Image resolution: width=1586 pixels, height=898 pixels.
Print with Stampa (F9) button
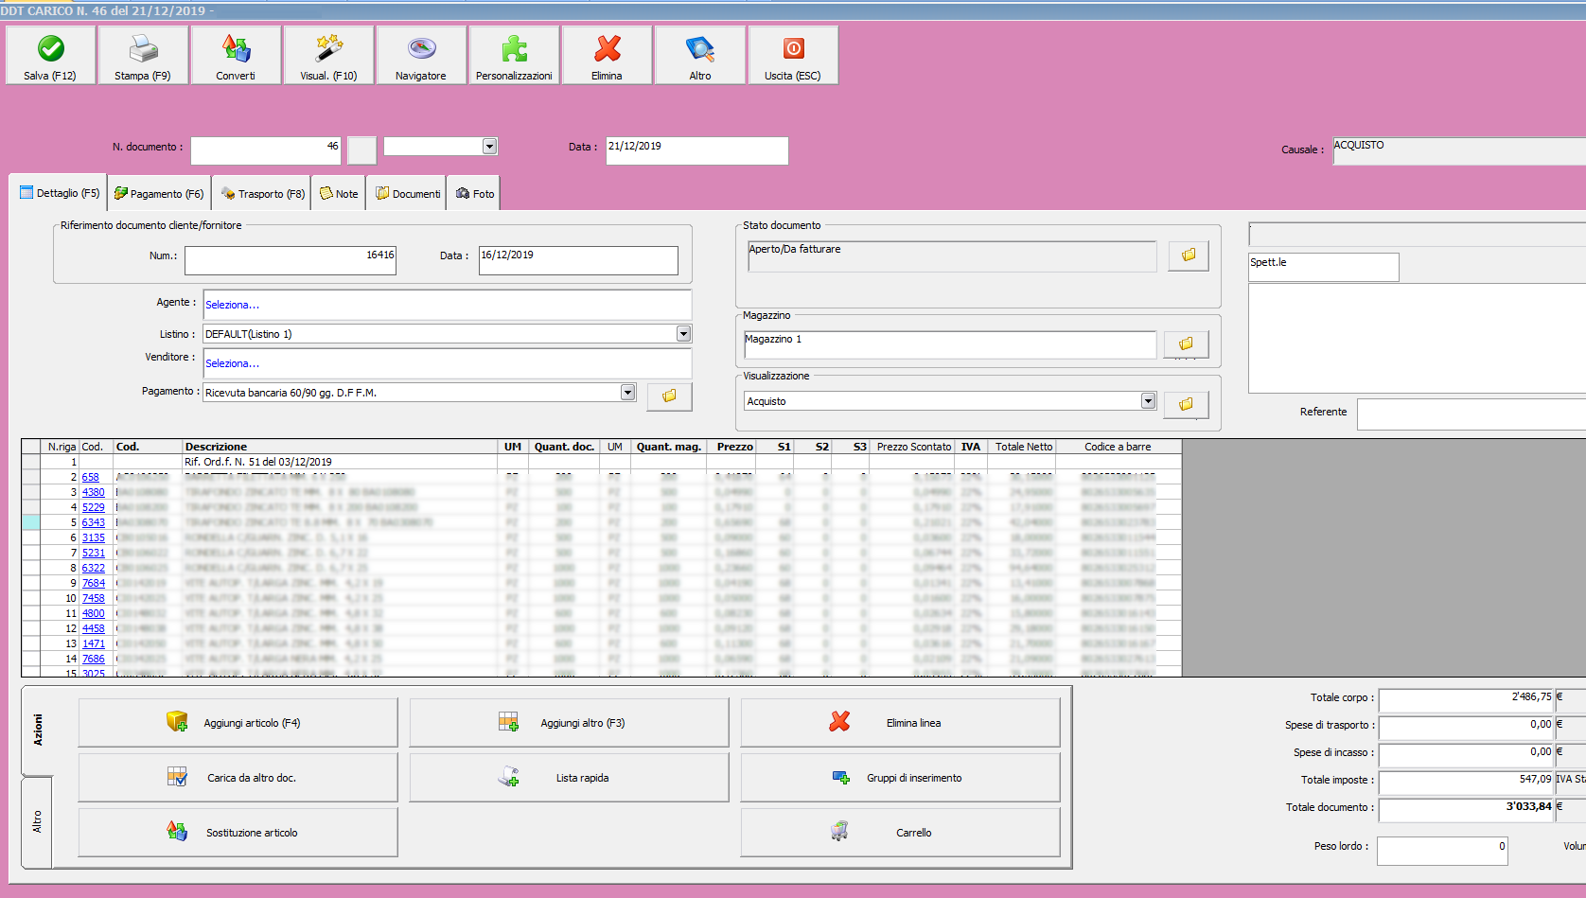[143, 55]
